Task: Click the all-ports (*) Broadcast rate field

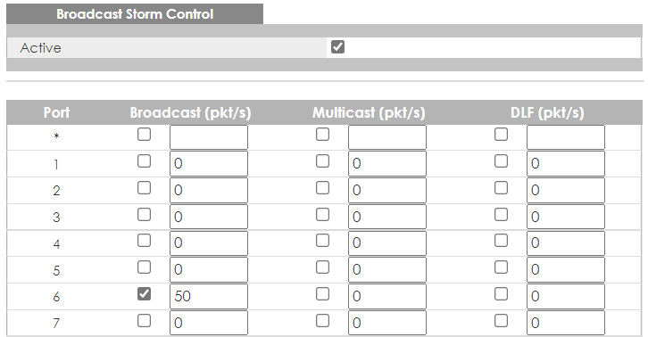Action: coord(209,137)
